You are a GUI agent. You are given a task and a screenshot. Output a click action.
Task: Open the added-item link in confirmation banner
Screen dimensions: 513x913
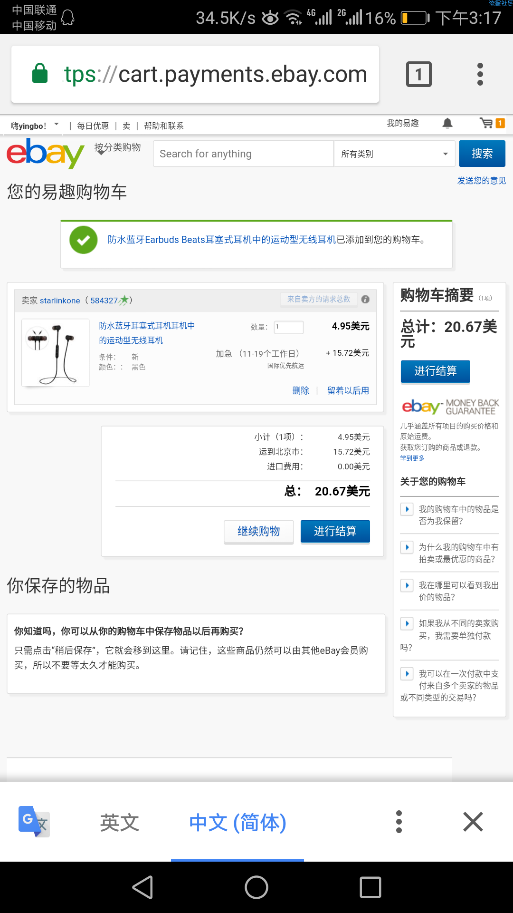(222, 240)
